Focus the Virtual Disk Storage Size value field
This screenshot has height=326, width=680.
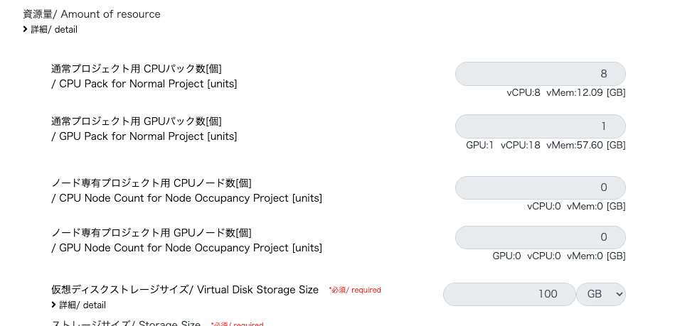pos(509,294)
